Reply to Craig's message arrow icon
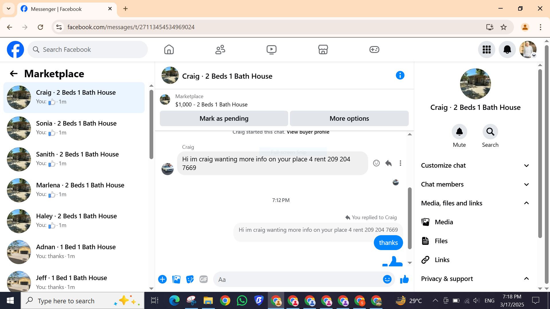The width and height of the screenshot is (550, 309). (388, 163)
